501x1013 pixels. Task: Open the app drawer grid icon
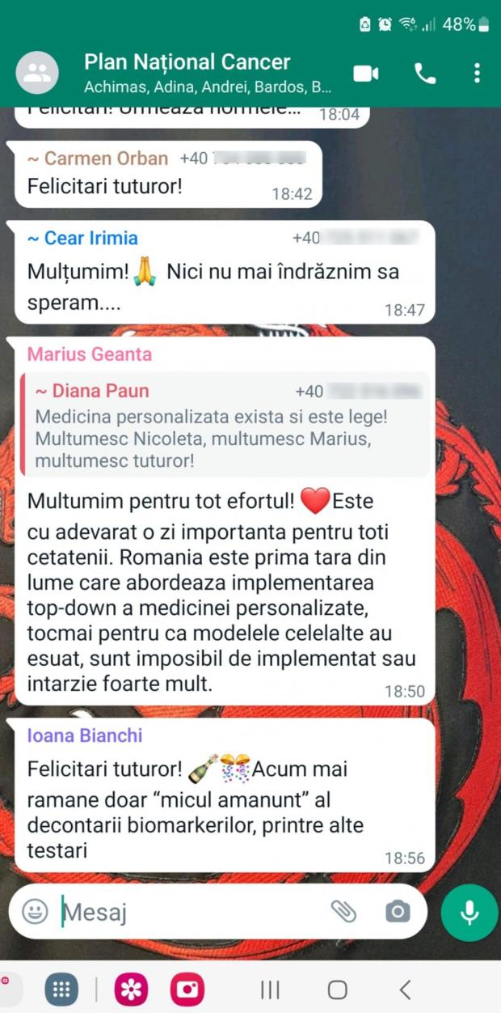click(61, 989)
